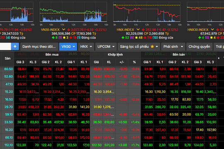Click the Sàn column header
224x149 pixels.
click(7, 58)
